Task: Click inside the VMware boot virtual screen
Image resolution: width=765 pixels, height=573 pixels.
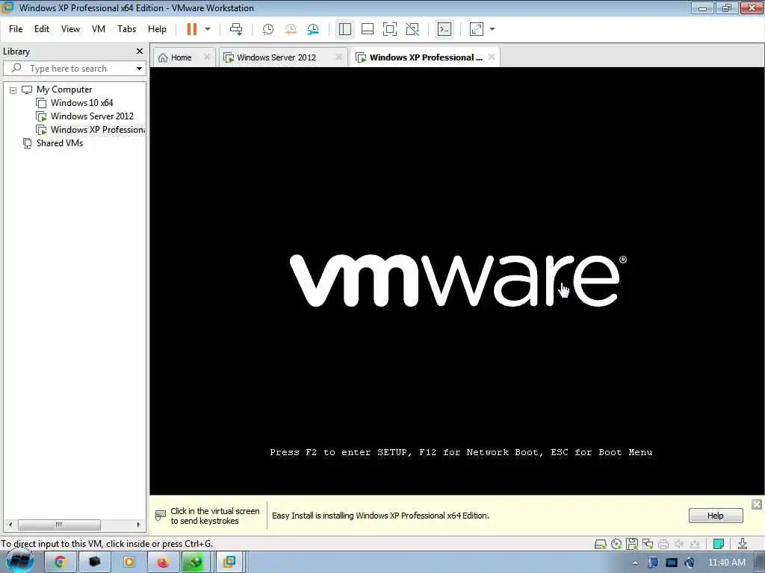Action: [457, 281]
